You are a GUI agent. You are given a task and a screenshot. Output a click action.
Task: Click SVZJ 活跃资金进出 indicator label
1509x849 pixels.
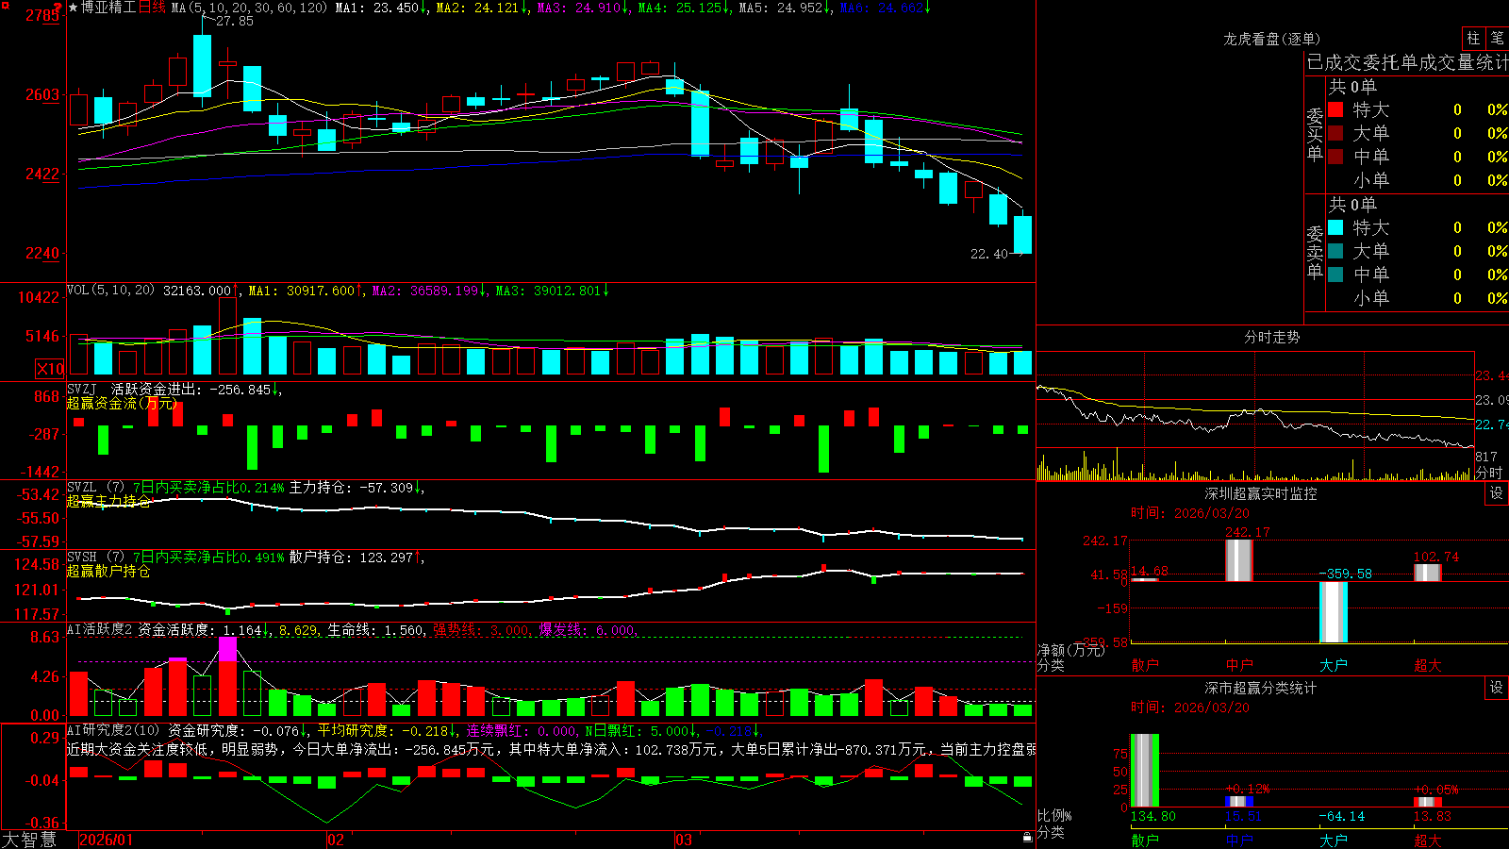pos(170,389)
